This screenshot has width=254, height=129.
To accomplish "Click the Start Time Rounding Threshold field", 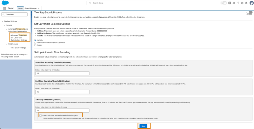I will (x=62, y=73).
